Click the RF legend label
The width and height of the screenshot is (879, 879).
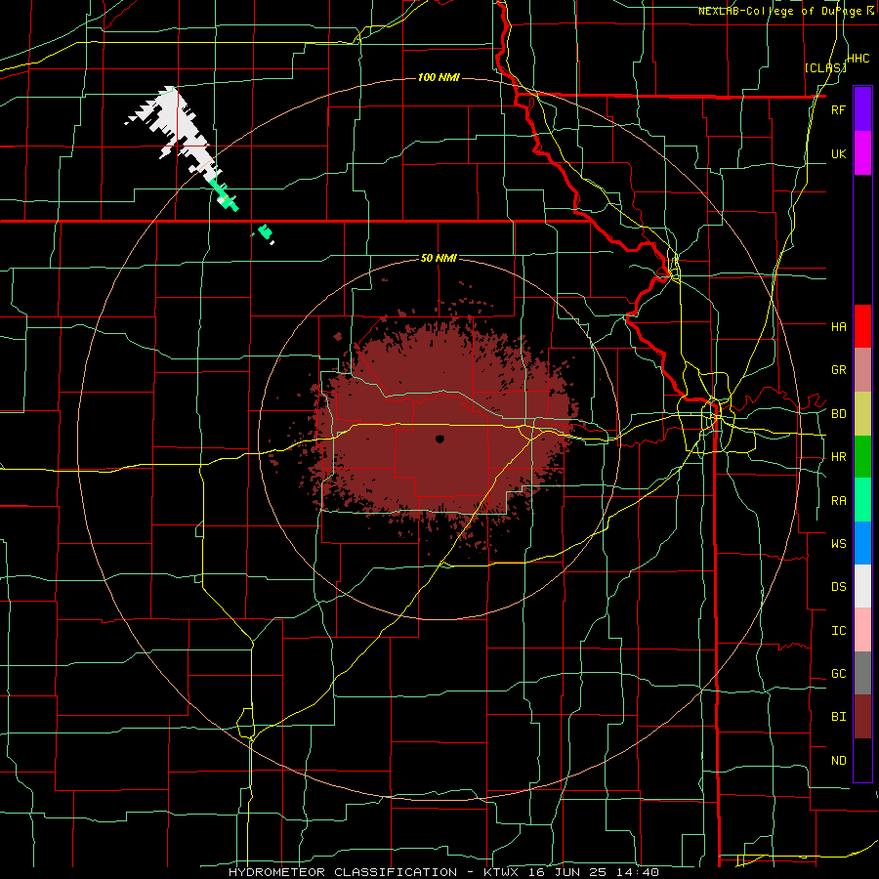tap(839, 109)
